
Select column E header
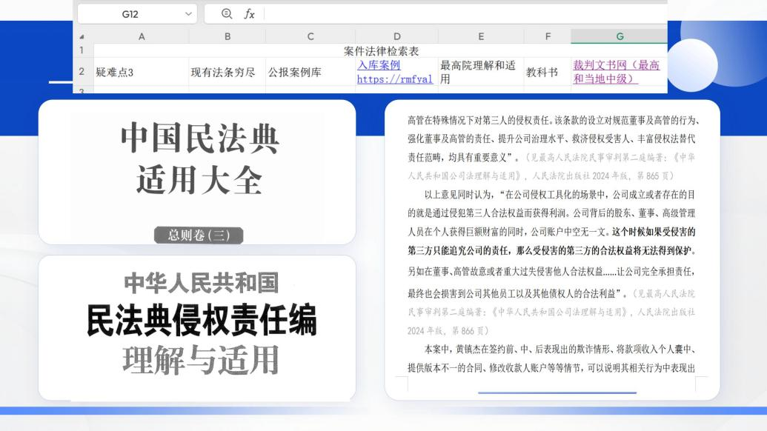coord(480,36)
